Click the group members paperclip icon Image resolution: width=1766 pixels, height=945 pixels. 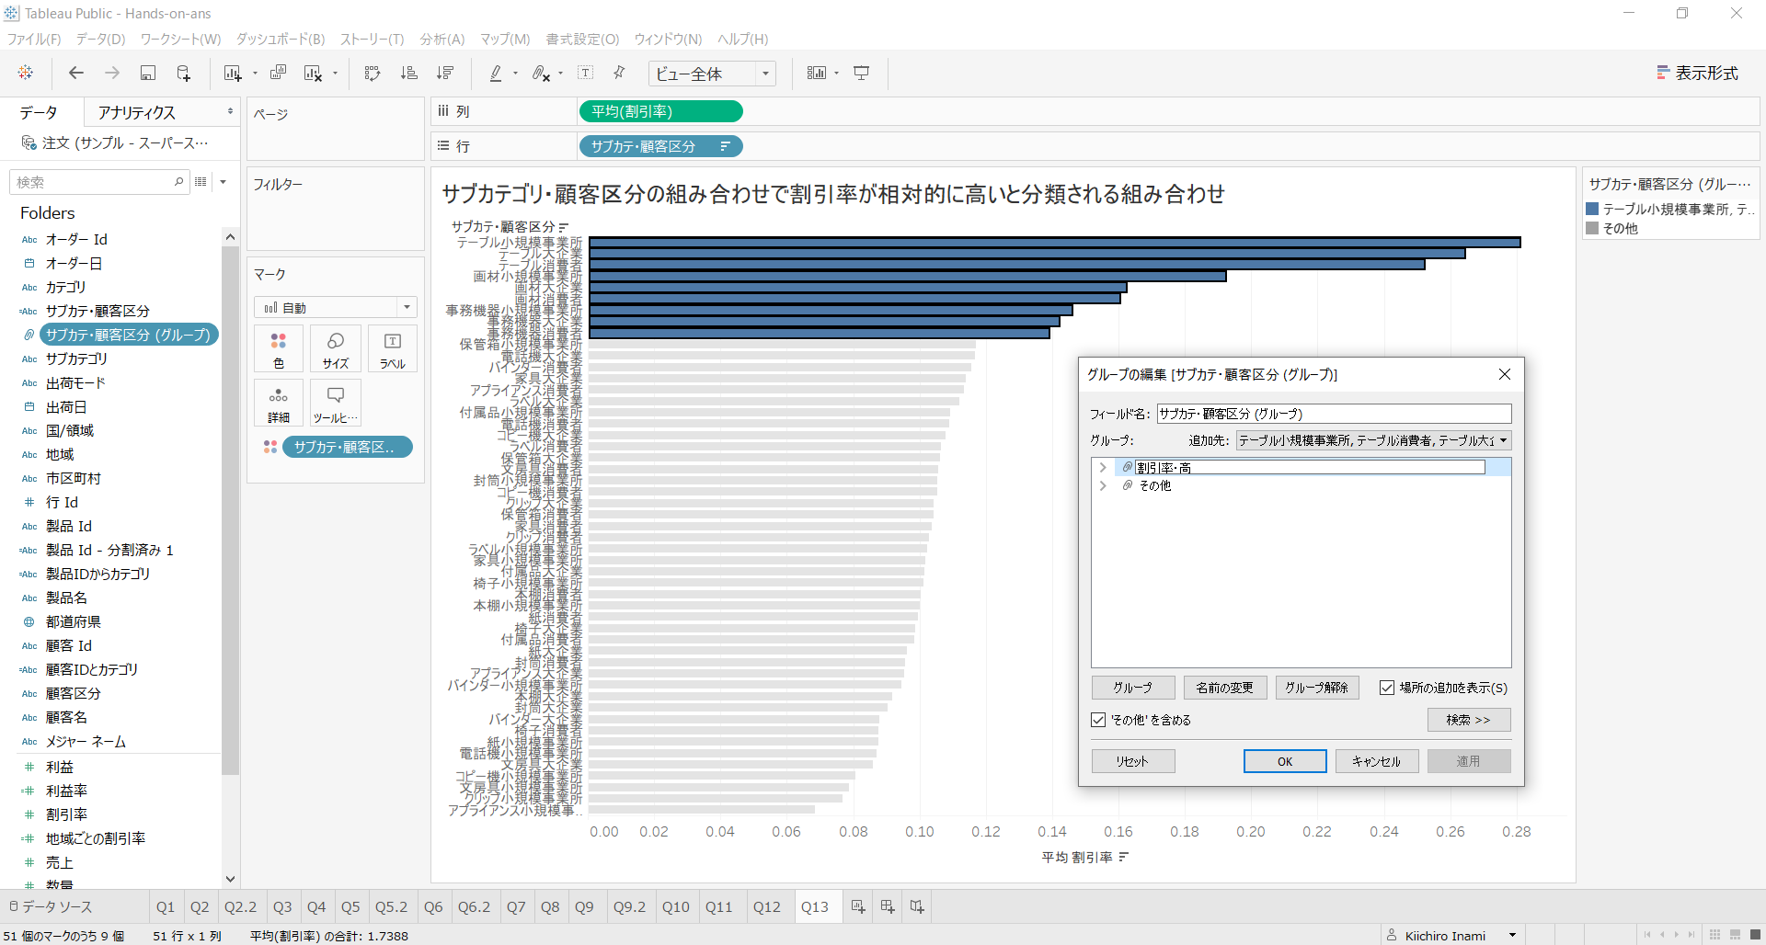(542, 73)
